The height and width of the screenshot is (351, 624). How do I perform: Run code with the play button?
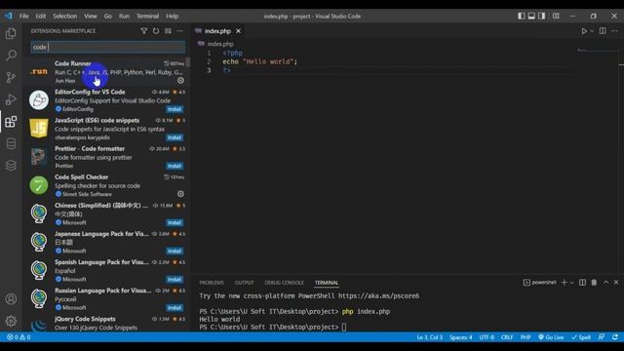(x=584, y=31)
